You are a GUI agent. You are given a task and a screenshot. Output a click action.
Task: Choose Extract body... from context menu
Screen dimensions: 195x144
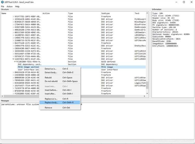[x=60, y=72]
